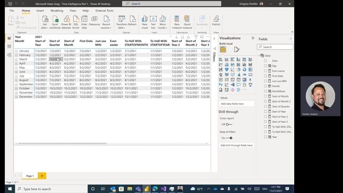Create a Quick measure
This screenshot has height=193, width=343.
pos(187,23)
